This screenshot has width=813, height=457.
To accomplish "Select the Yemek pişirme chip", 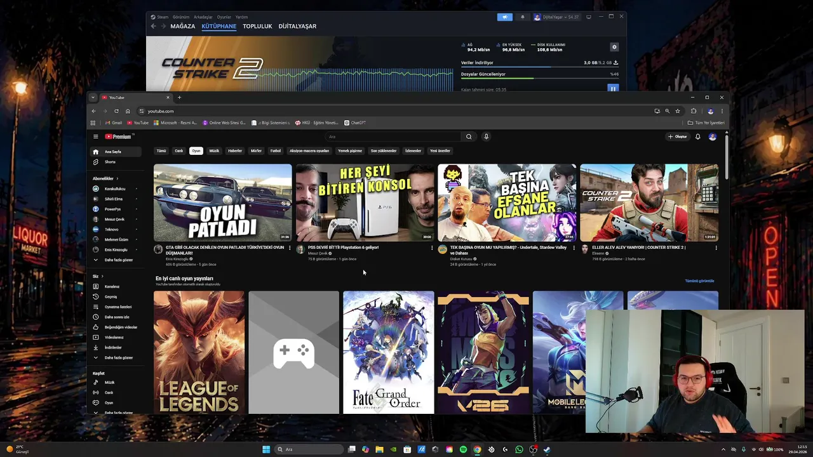I will tap(350, 151).
